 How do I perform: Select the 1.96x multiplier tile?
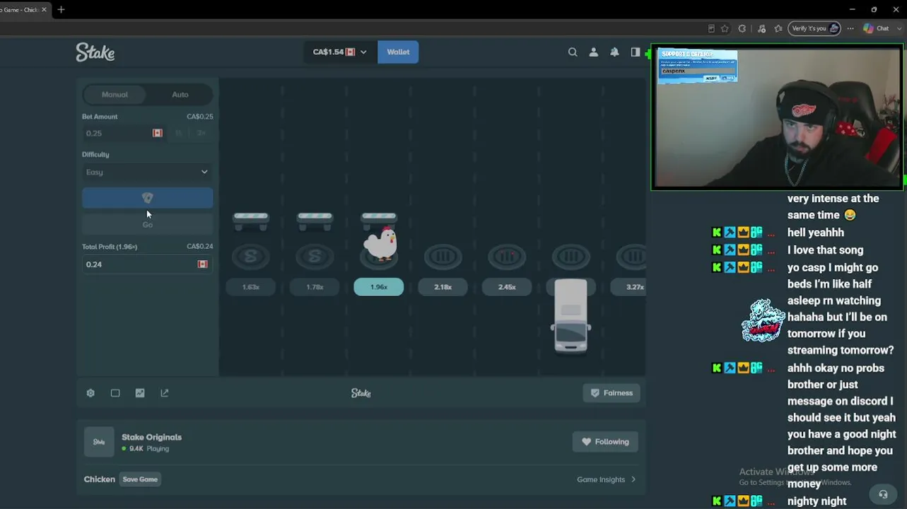[379, 287]
